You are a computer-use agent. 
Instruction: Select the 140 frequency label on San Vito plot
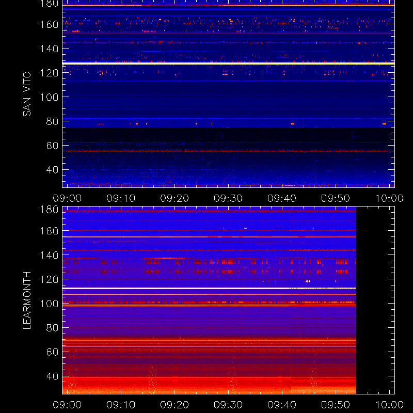pyautogui.click(x=49, y=49)
